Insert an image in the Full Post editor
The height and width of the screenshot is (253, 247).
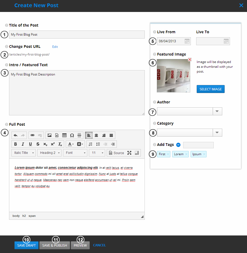click(50, 135)
